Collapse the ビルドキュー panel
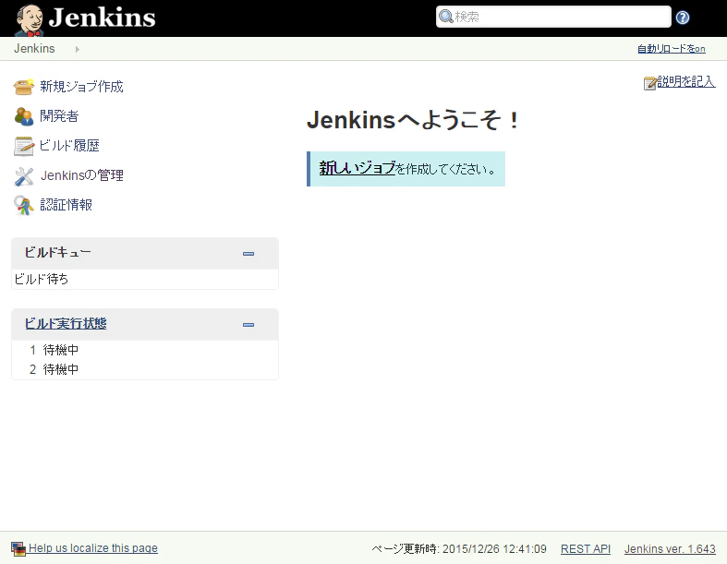 248,254
